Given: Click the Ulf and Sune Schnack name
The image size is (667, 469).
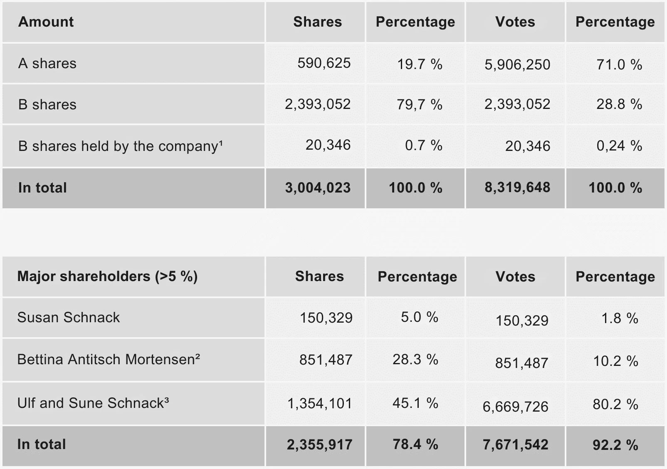Looking at the screenshot, I should pos(93,403).
